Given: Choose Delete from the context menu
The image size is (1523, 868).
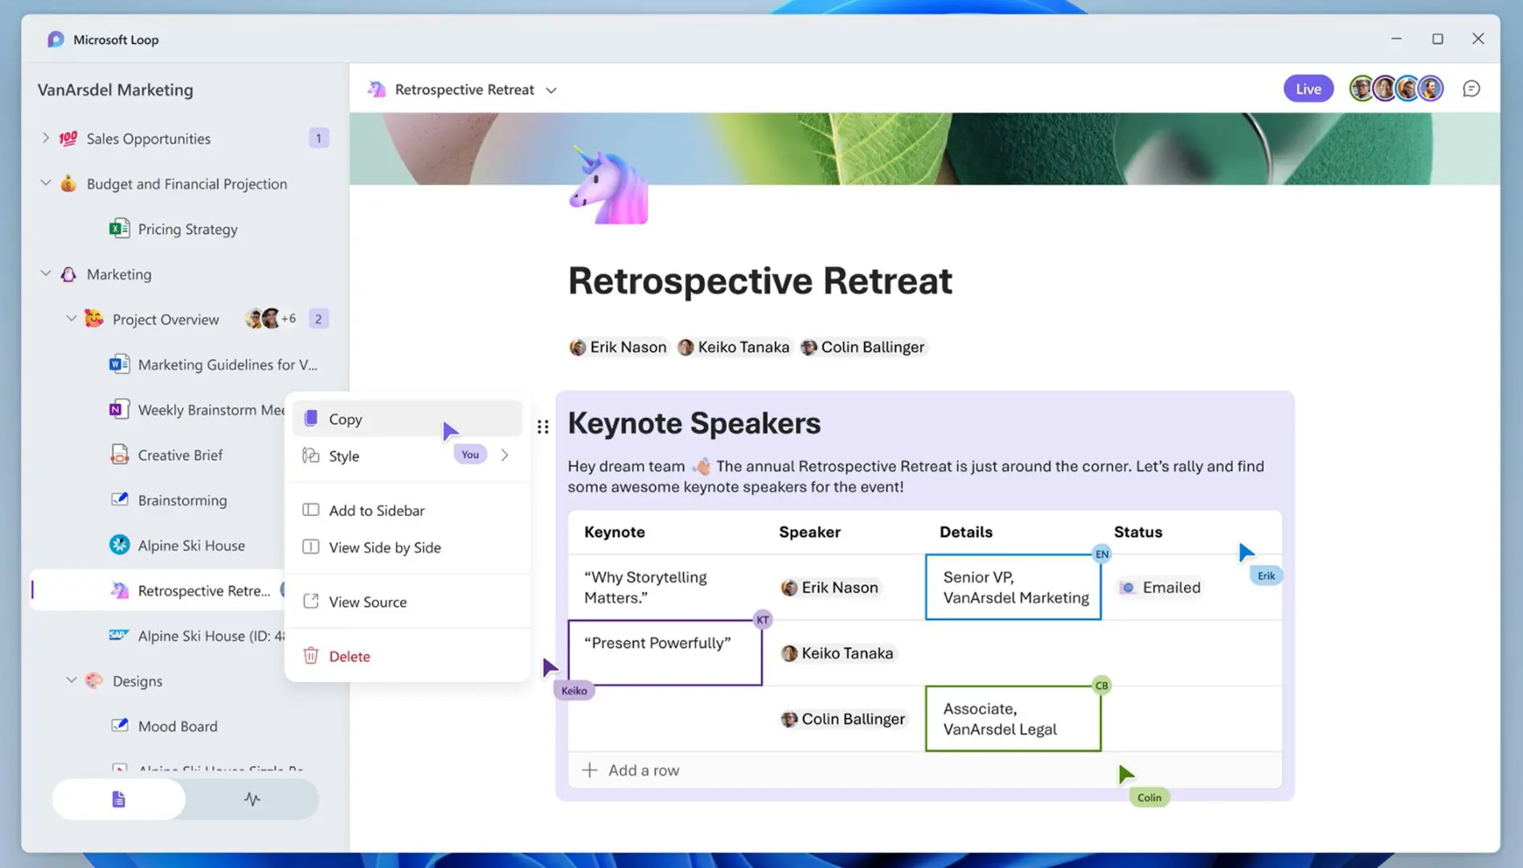Looking at the screenshot, I should (407, 657).
